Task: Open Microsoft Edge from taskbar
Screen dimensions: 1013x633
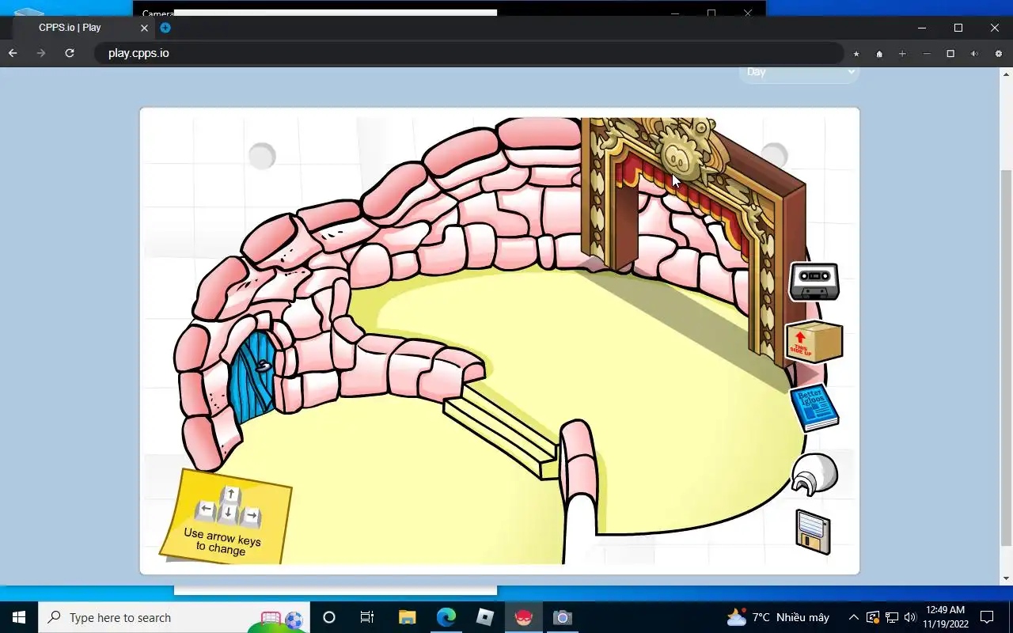Action: click(446, 617)
